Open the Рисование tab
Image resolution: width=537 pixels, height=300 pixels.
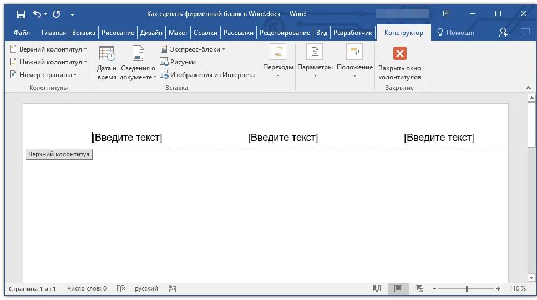click(118, 33)
